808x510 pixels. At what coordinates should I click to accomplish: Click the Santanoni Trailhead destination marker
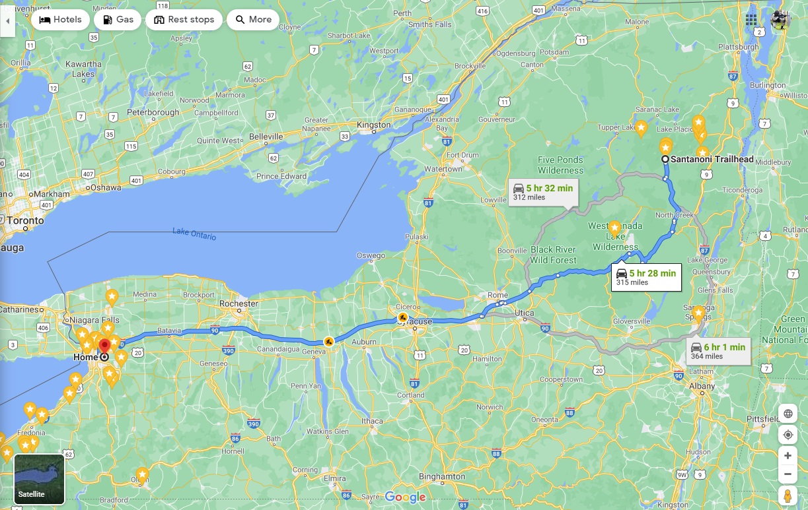tap(665, 159)
